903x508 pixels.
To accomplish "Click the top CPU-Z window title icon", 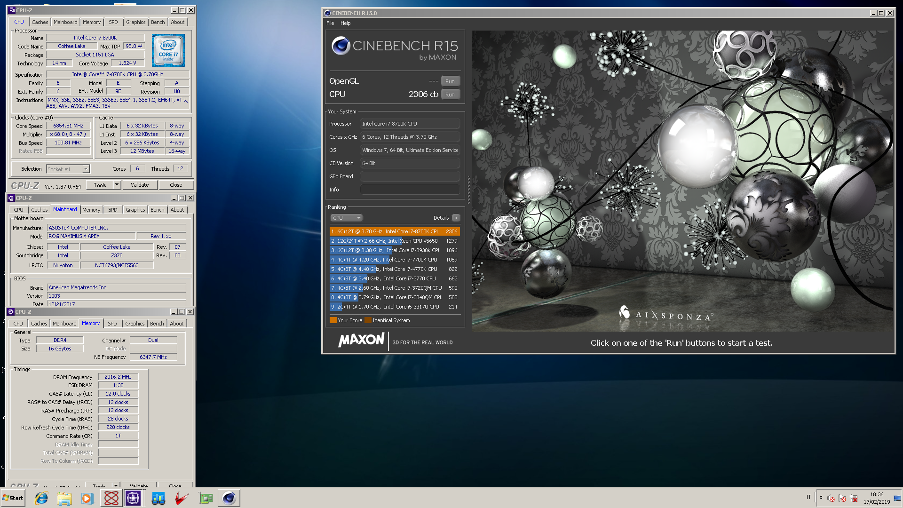I will pyautogui.click(x=12, y=10).
